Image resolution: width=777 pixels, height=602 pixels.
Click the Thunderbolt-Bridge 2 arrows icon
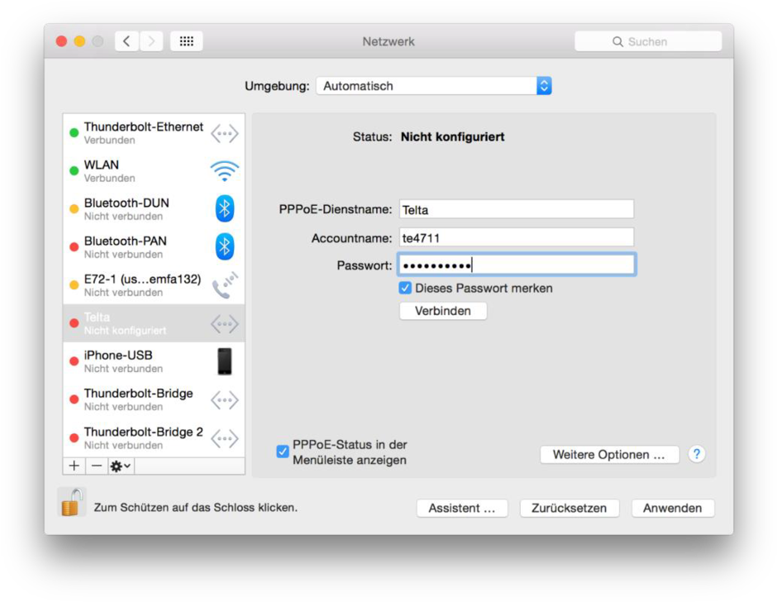click(225, 438)
